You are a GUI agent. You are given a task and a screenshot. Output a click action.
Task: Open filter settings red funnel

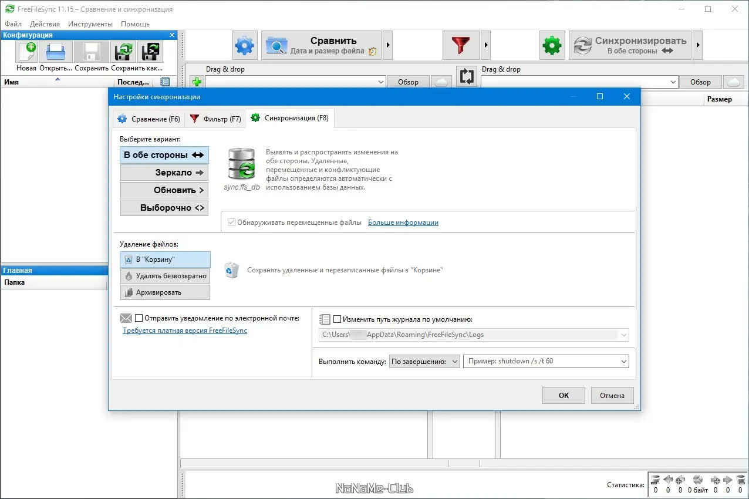(x=461, y=45)
